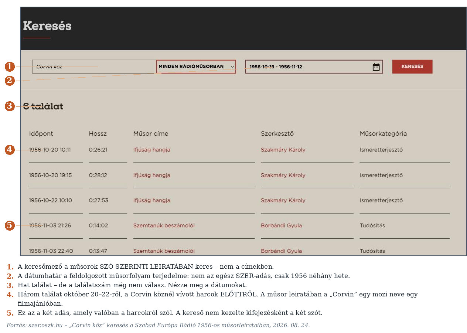
Task: Open Ifjúság hangja program from 1956-10-22 10:10
Action: pyautogui.click(x=152, y=200)
